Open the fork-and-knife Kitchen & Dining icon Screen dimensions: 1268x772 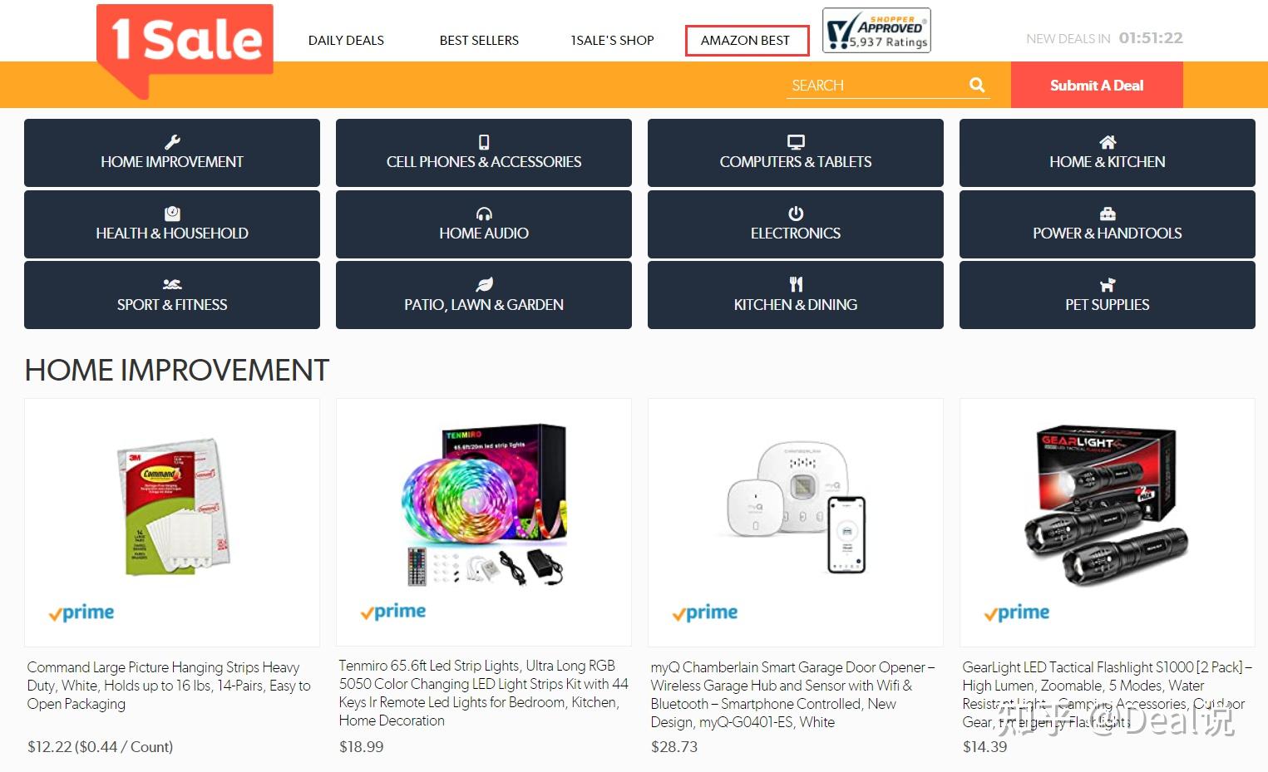coord(796,284)
